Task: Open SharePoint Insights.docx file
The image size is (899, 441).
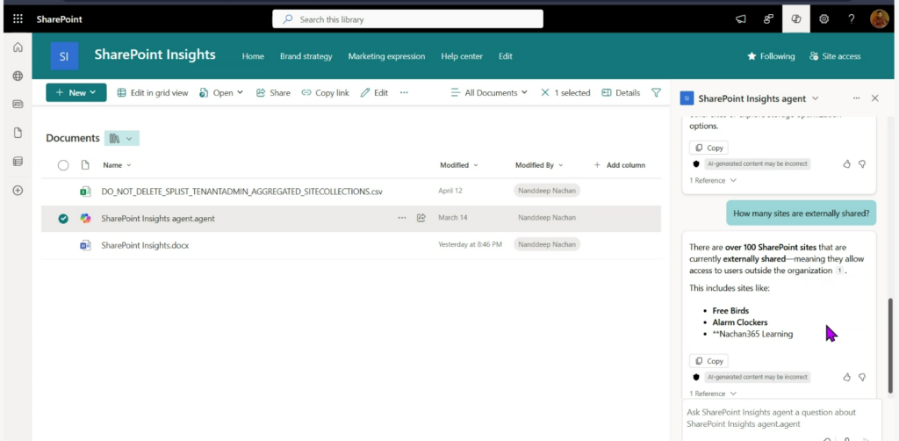Action: (145, 245)
